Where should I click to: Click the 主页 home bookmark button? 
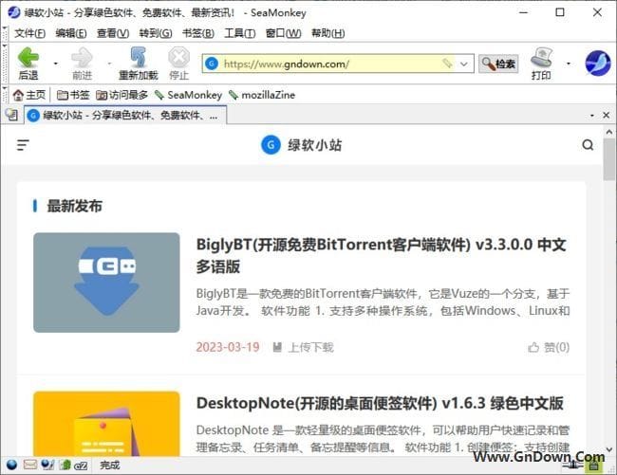tap(29, 95)
